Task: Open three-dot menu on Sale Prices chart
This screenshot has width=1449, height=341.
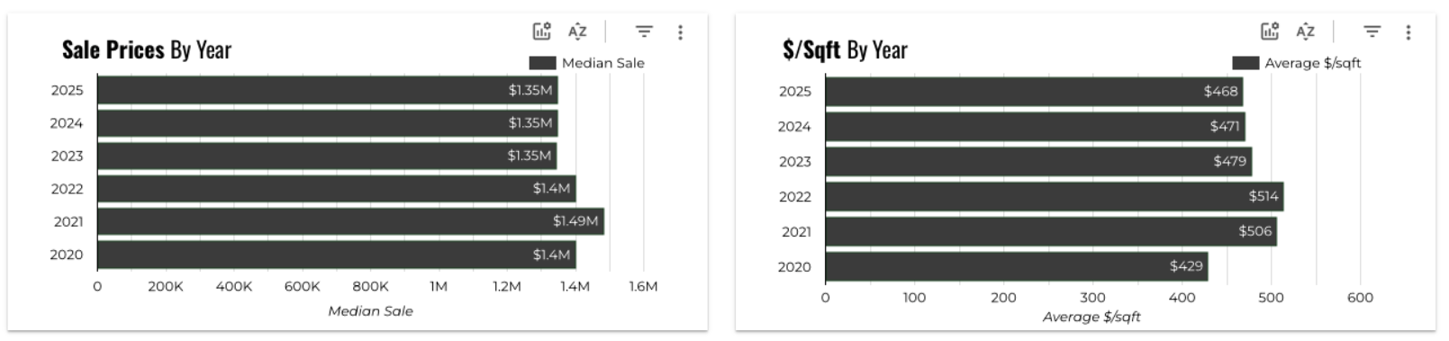Action: pos(680,32)
